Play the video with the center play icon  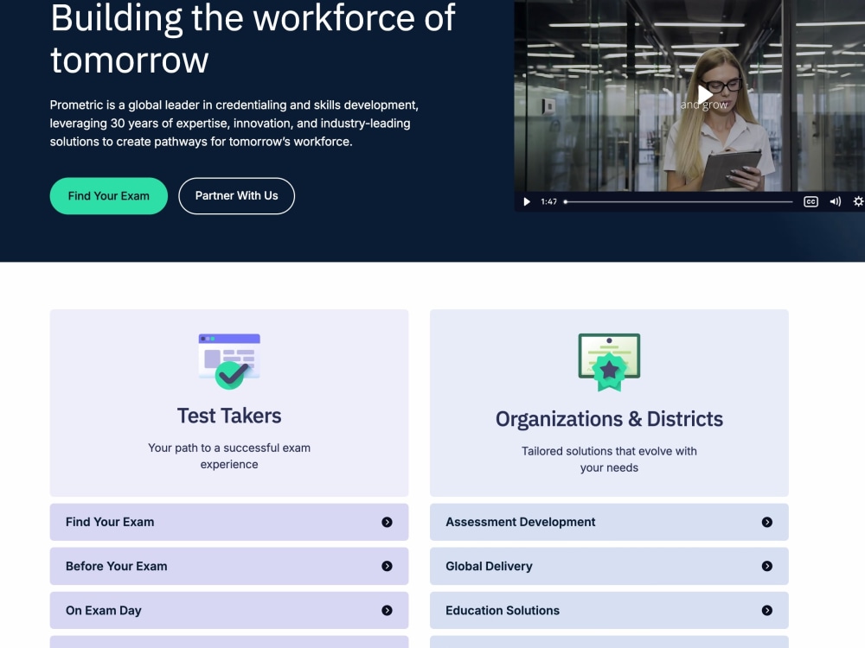pos(704,95)
